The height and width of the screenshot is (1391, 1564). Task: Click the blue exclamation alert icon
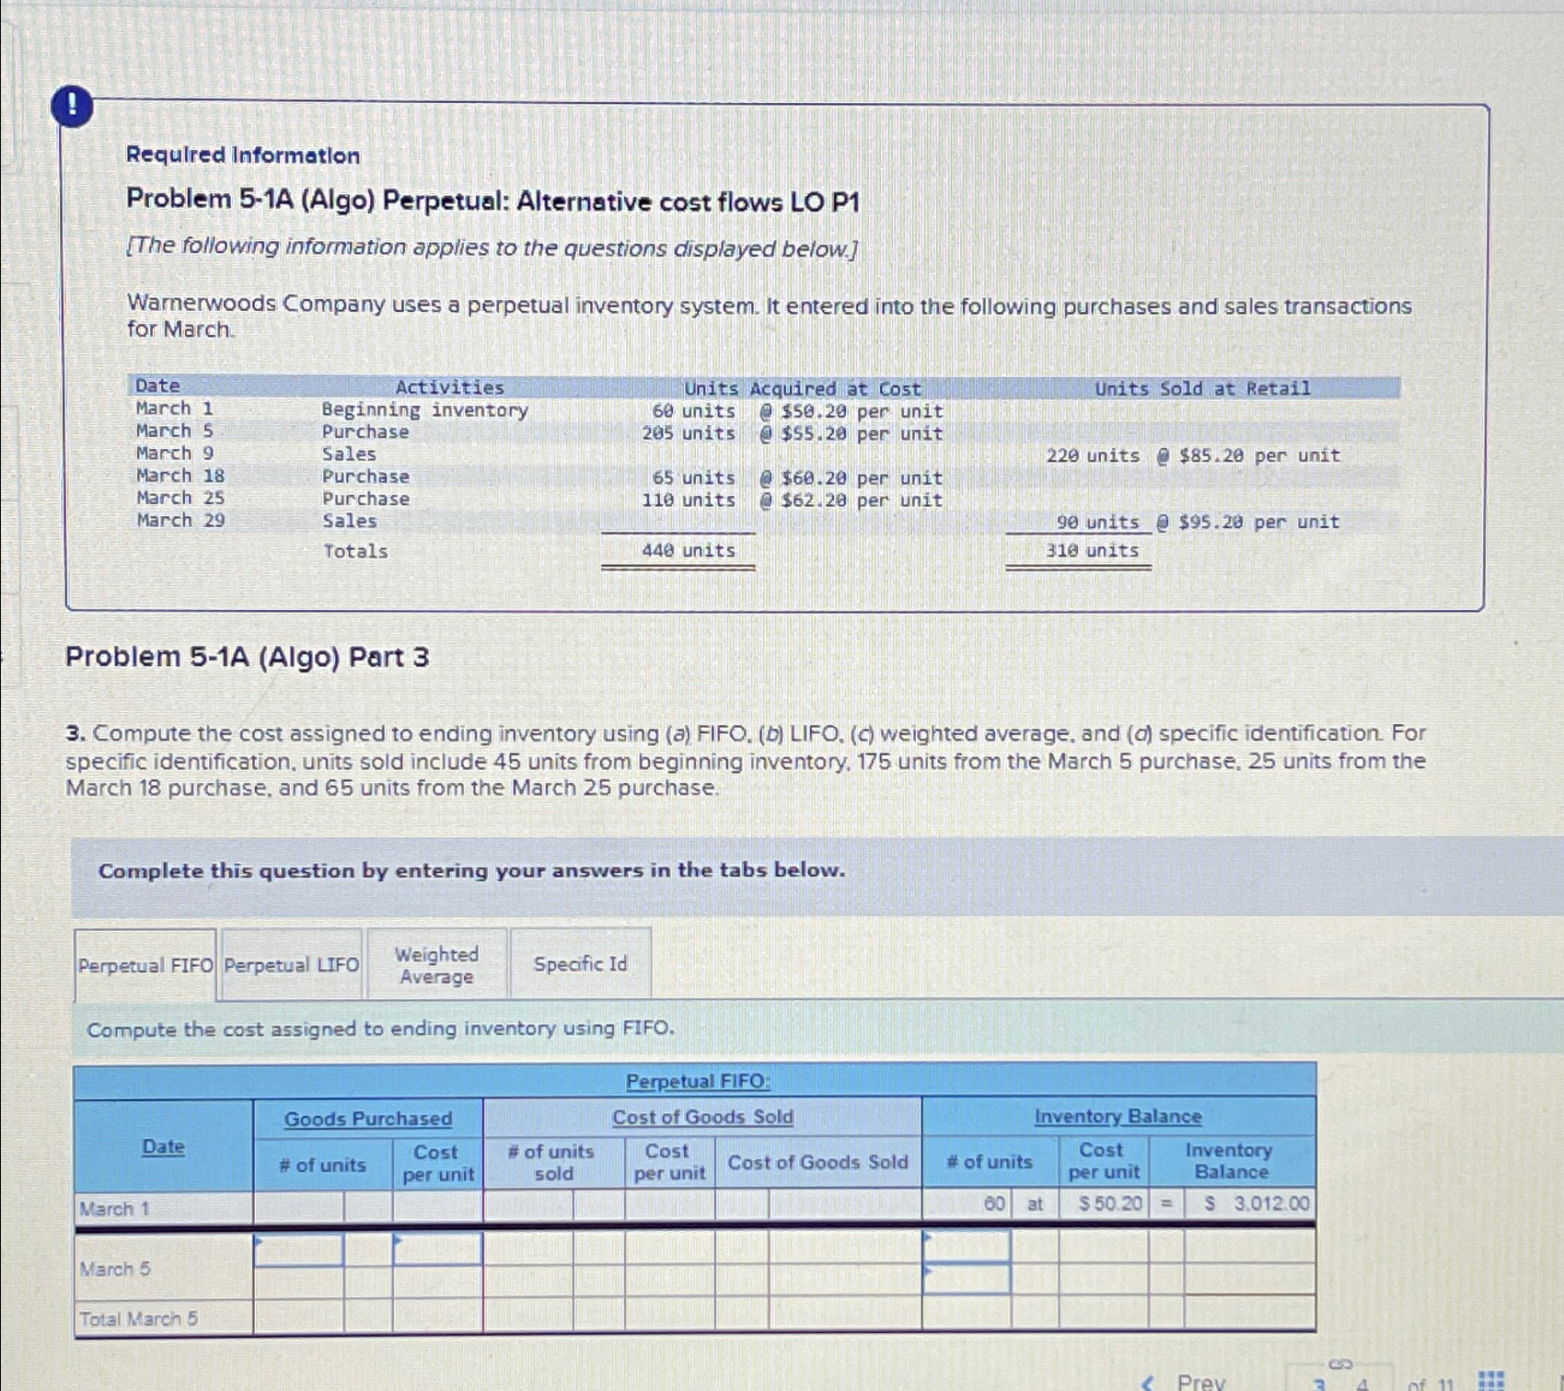(x=72, y=104)
